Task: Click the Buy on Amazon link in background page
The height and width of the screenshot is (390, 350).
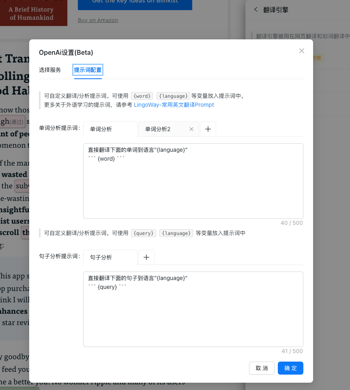Action: click(98, 20)
